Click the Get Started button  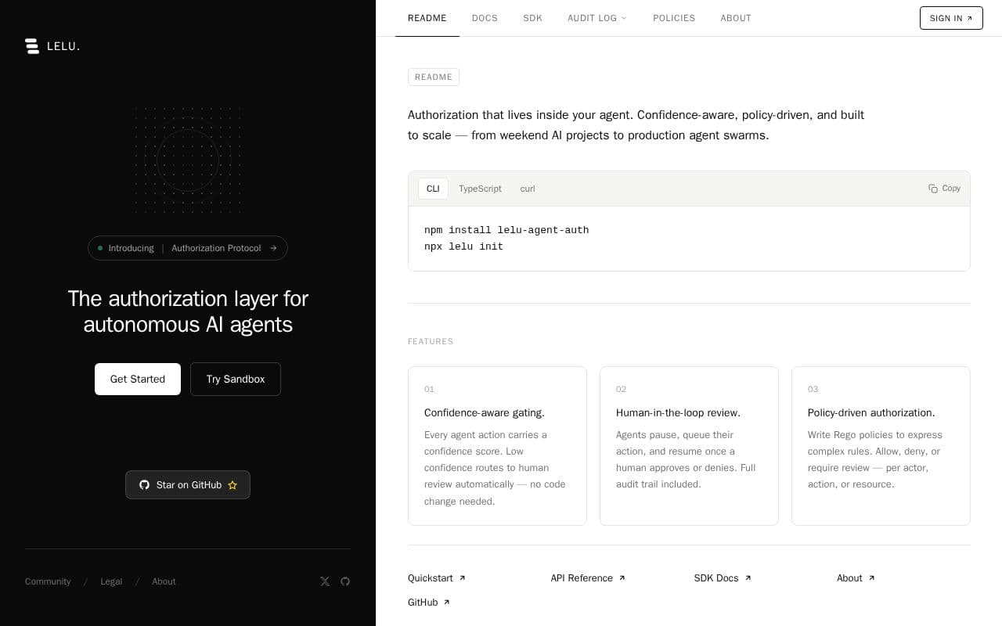coord(138,379)
